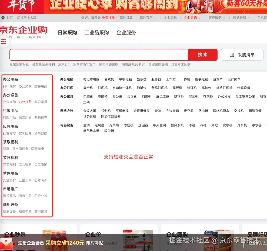
Task: Select 五金工具 subcategory
Action: coord(25,180)
